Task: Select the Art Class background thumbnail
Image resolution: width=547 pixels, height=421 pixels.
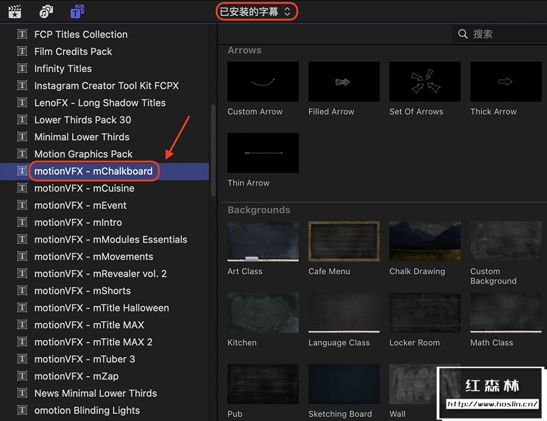Action: (x=263, y=241)
